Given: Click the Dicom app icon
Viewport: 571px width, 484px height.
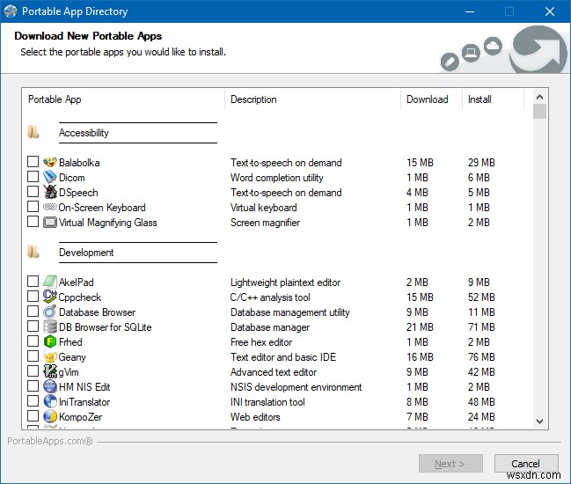Looking at the screenshot, I should click(x=50, y=178).
